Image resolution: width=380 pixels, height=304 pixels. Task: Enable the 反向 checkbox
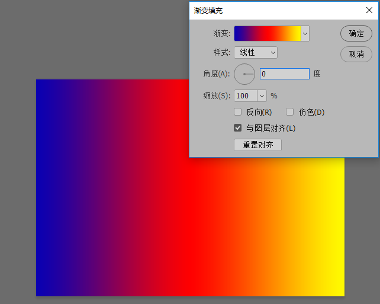(x=238, y=112)
